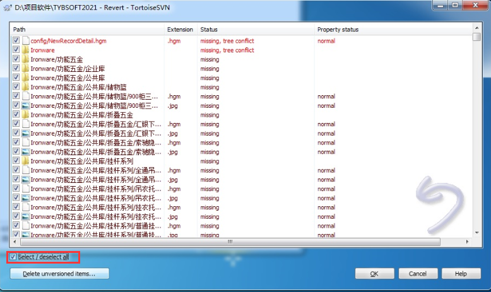This screenshot has height=292, width=491.
Task: Click file icon of 挂杆系列/全通吊 .hgm row
Action: 25,170
